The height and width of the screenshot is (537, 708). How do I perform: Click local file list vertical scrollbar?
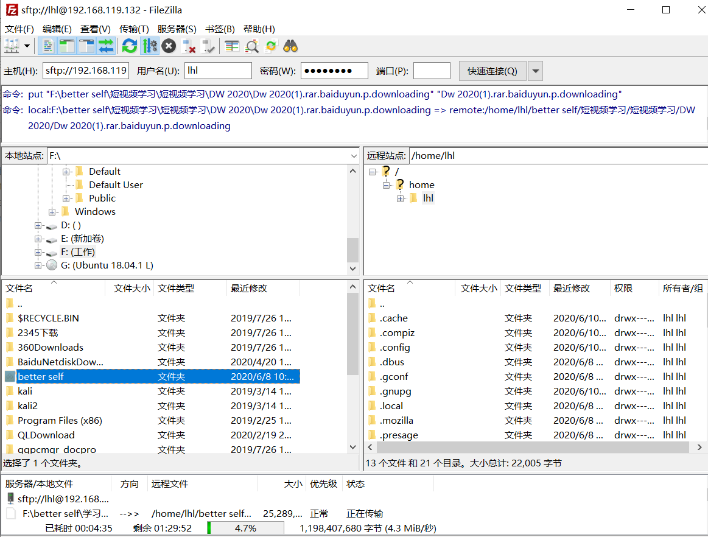point(352,334)
